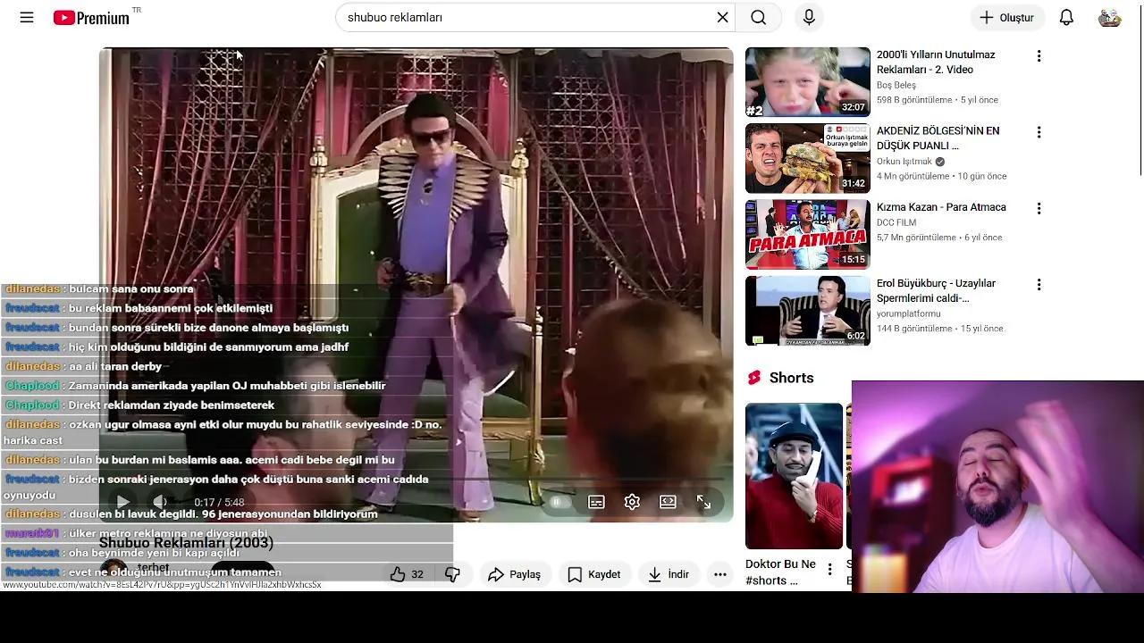Seek on the video progress bar
Screen dimensions: 1144x643
[x=416, y=480]
